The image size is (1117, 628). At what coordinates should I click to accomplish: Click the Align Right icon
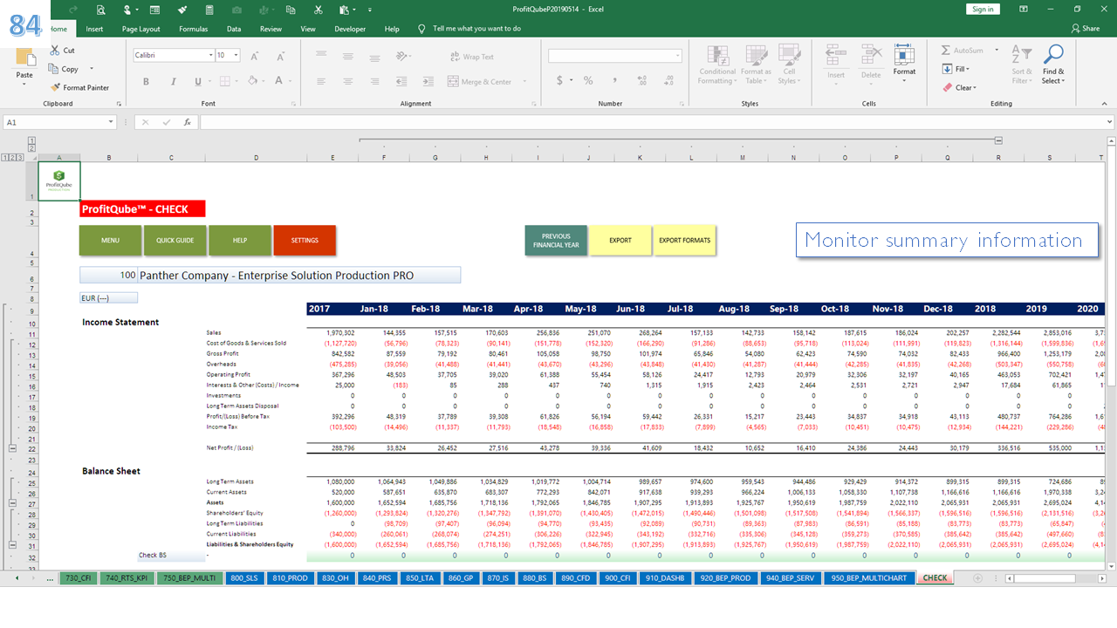(x=373, y=81)
